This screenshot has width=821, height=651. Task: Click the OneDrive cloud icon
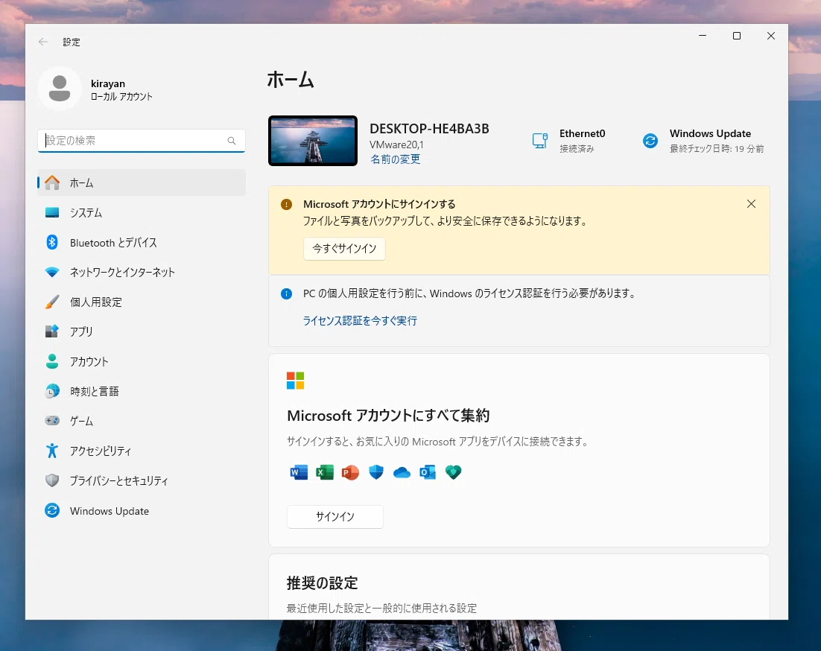coord(402,473)
